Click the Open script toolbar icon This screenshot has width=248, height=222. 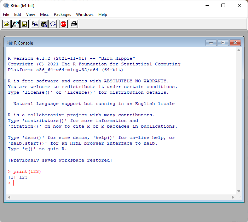coord(7,24)
